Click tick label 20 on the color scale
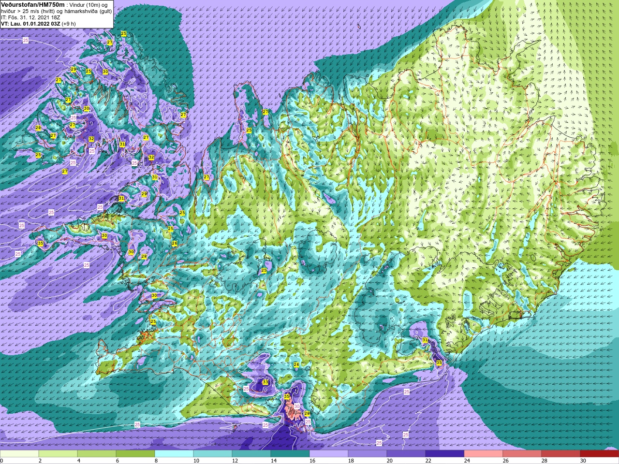 [x=390, y=461]
